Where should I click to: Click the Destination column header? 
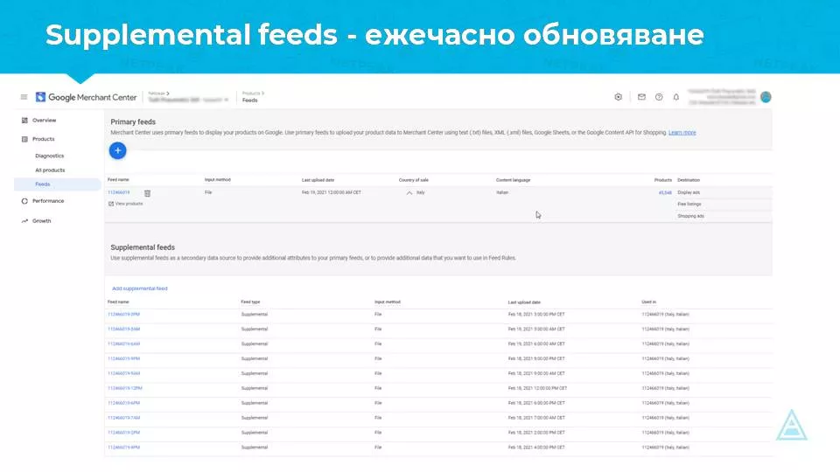[x=689, y=180]
